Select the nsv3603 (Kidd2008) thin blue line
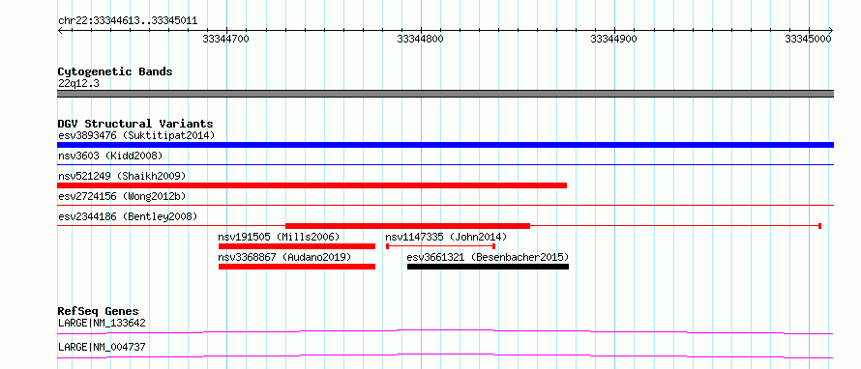This screenshot has width=861, height=369. [445, 164]
